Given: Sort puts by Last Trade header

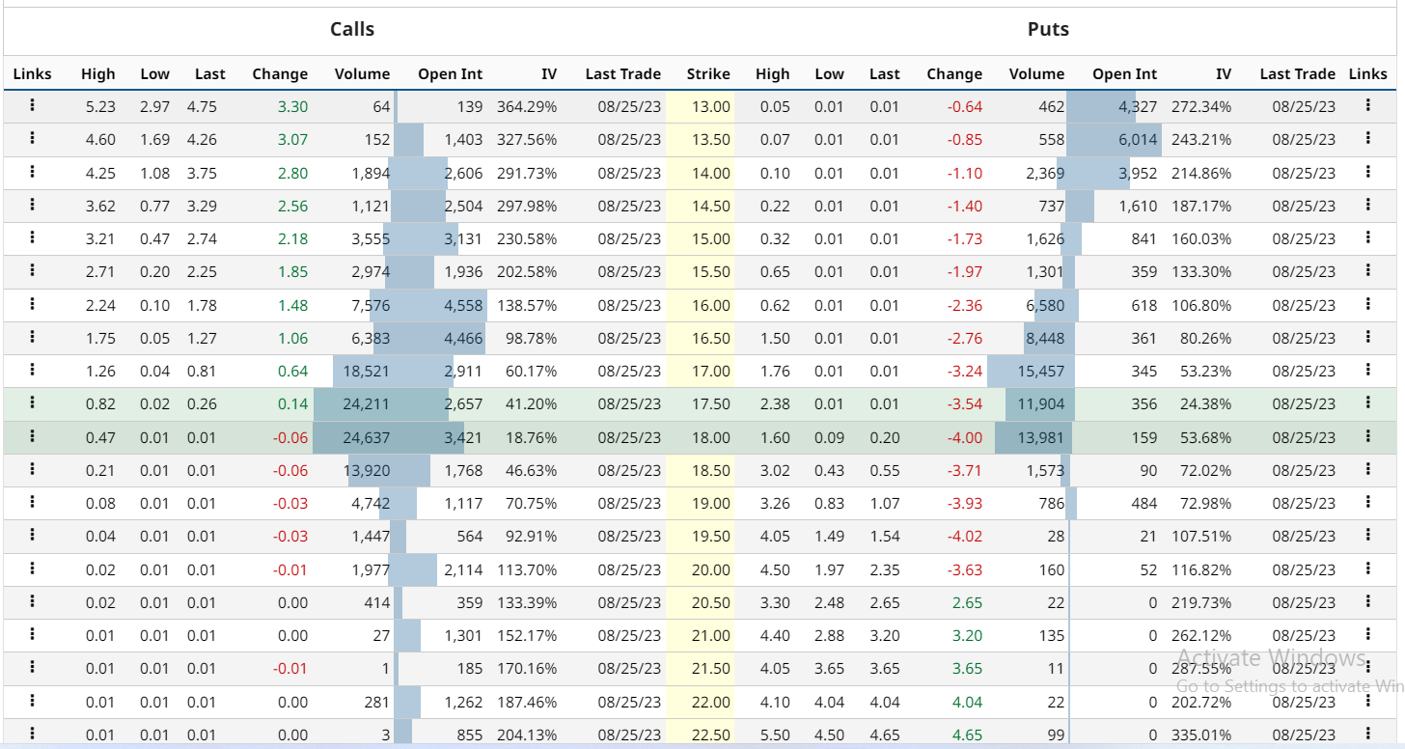Looking at the screenshot, I should [x=1297, y=74].
